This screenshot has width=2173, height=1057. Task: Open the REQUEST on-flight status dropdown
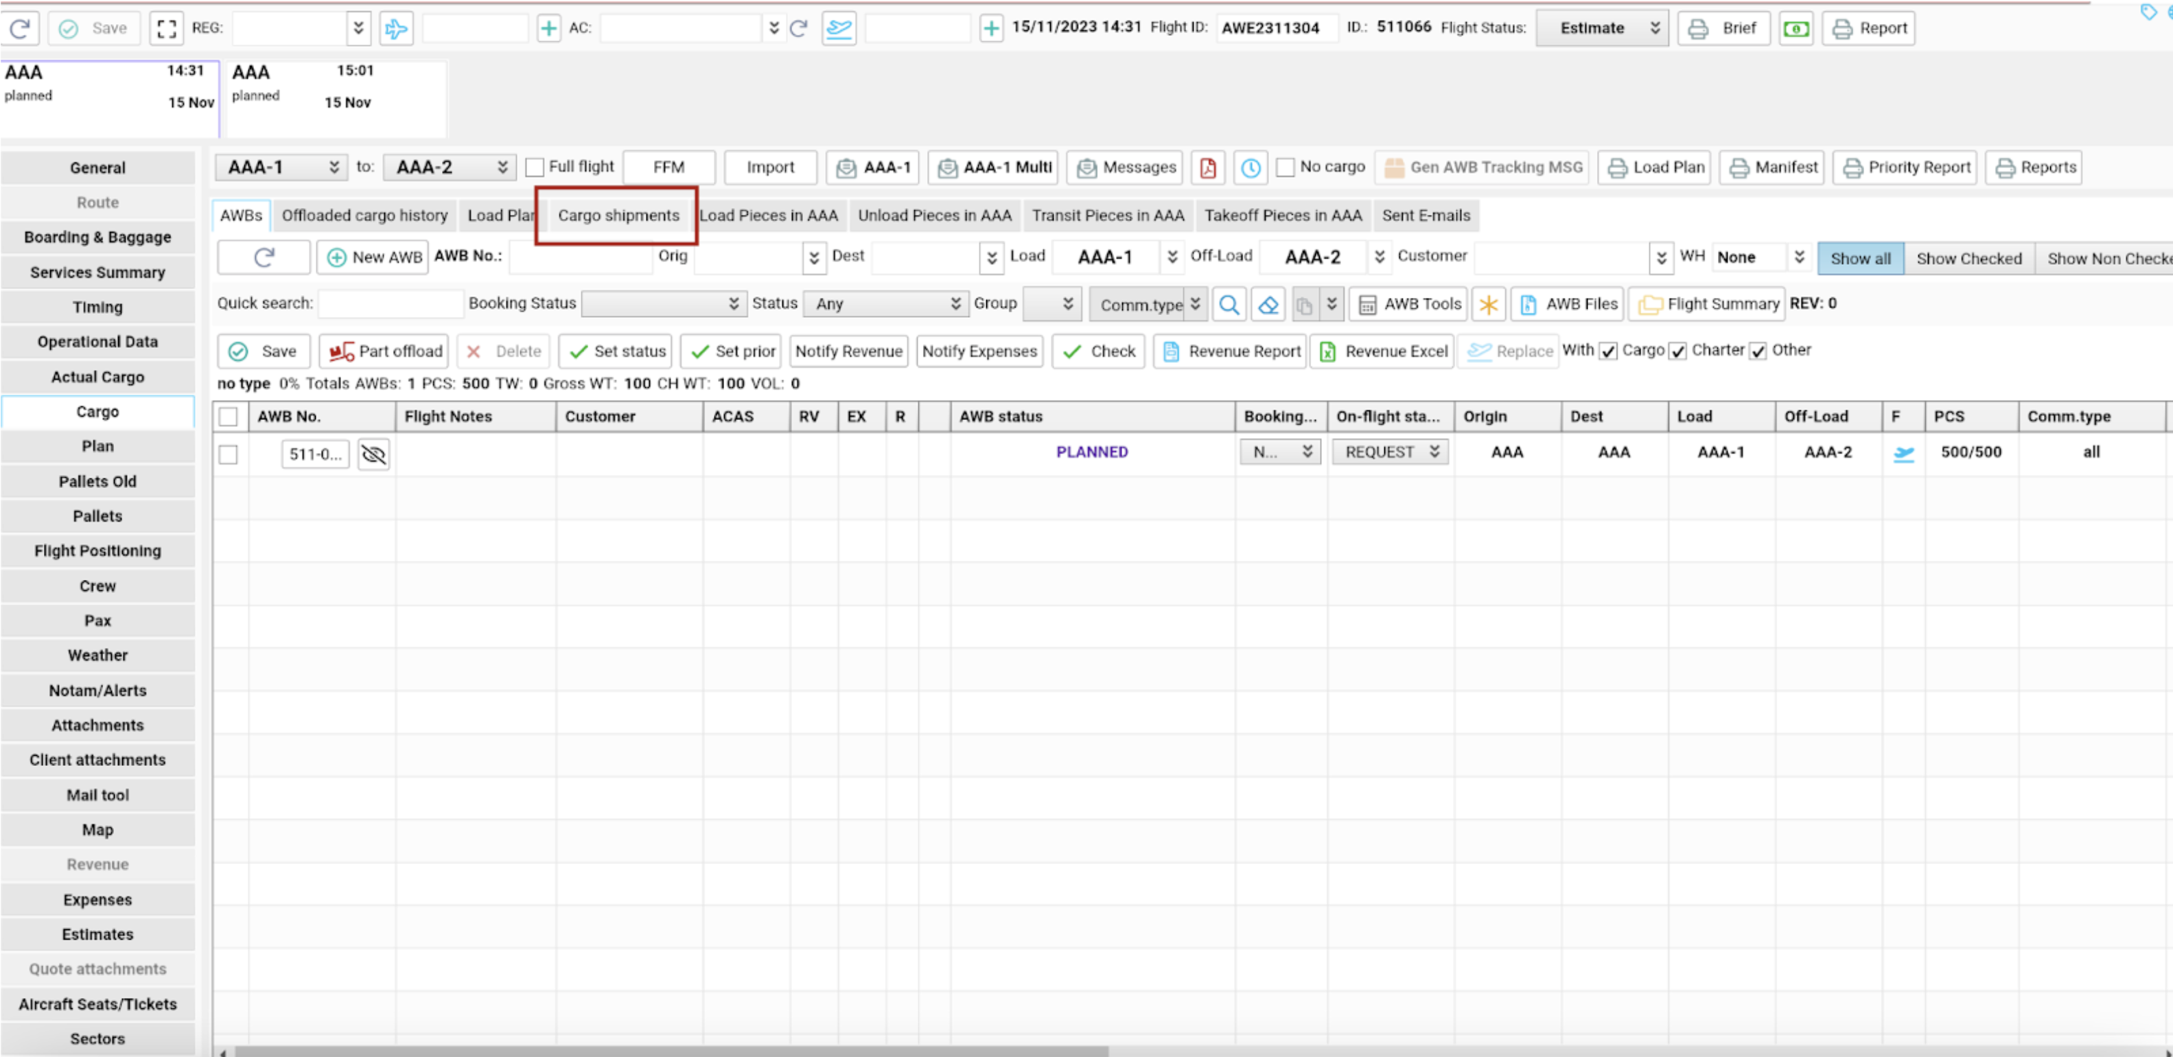[x=1390, y=452]
